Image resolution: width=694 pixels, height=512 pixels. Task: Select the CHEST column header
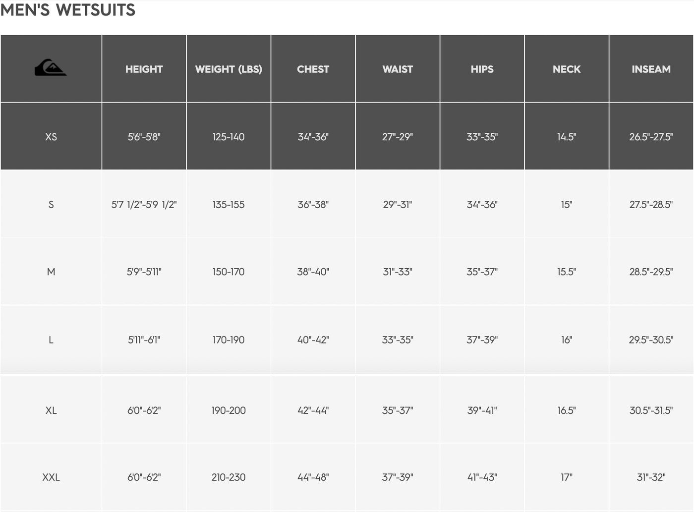pos(313,69)
